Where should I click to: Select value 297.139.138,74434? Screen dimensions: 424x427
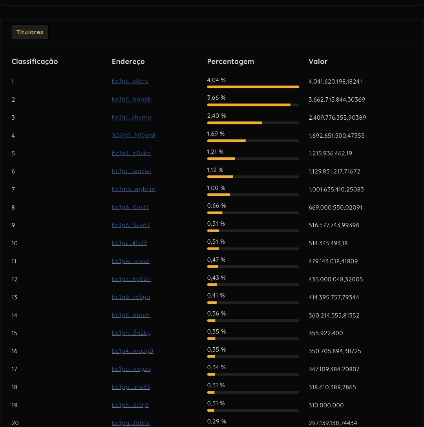click(x=333, y=423)
